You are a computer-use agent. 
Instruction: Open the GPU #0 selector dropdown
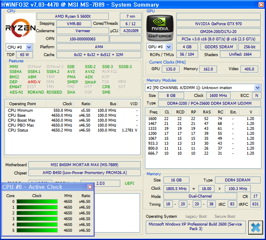[x=169, y=47]
